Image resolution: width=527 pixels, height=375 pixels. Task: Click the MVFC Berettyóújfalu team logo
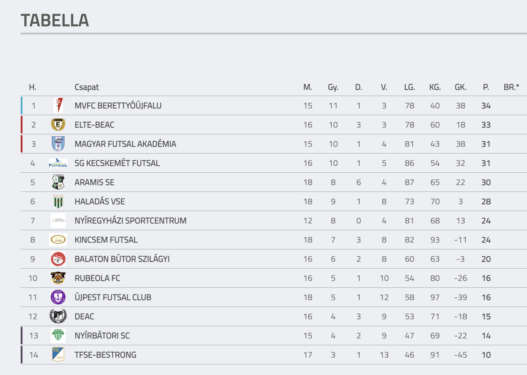(58, 105)
